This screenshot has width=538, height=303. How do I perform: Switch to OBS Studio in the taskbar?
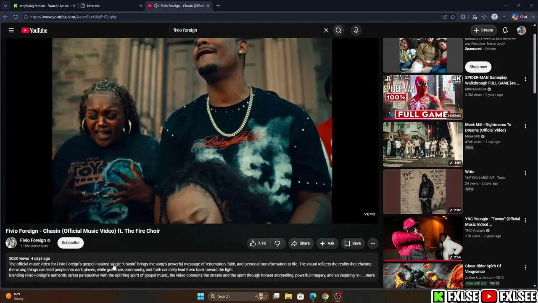coord(338,296)
